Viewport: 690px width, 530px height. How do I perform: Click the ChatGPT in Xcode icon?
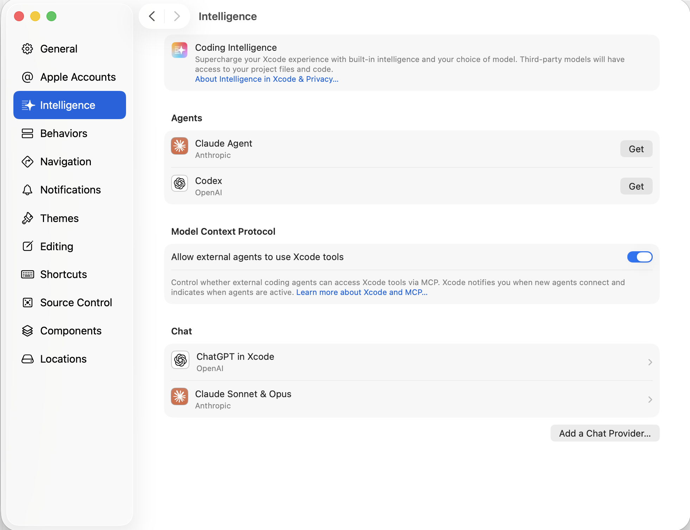pos(180,360)
